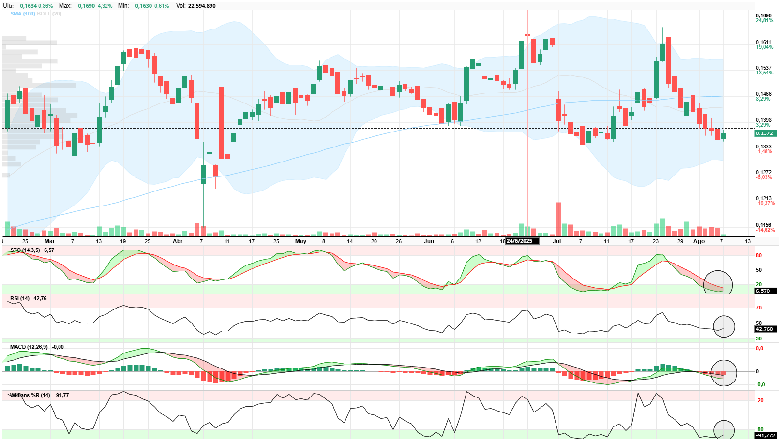Viewport: 781px width, 441px height.
Task: Click the tallest red volume bar in July
Action: coord(558,219)
